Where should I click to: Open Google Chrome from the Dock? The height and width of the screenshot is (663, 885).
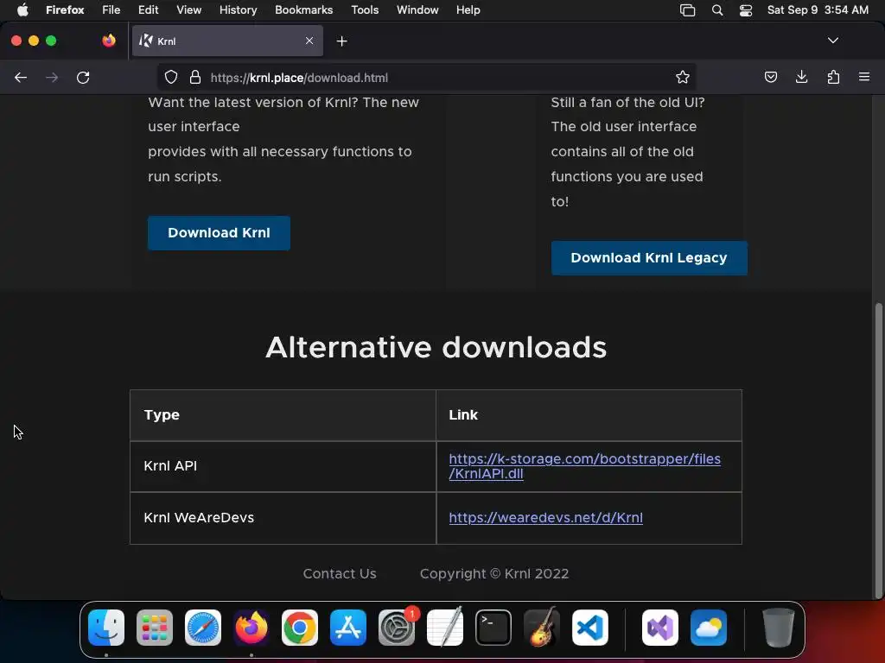coord(300,628)
